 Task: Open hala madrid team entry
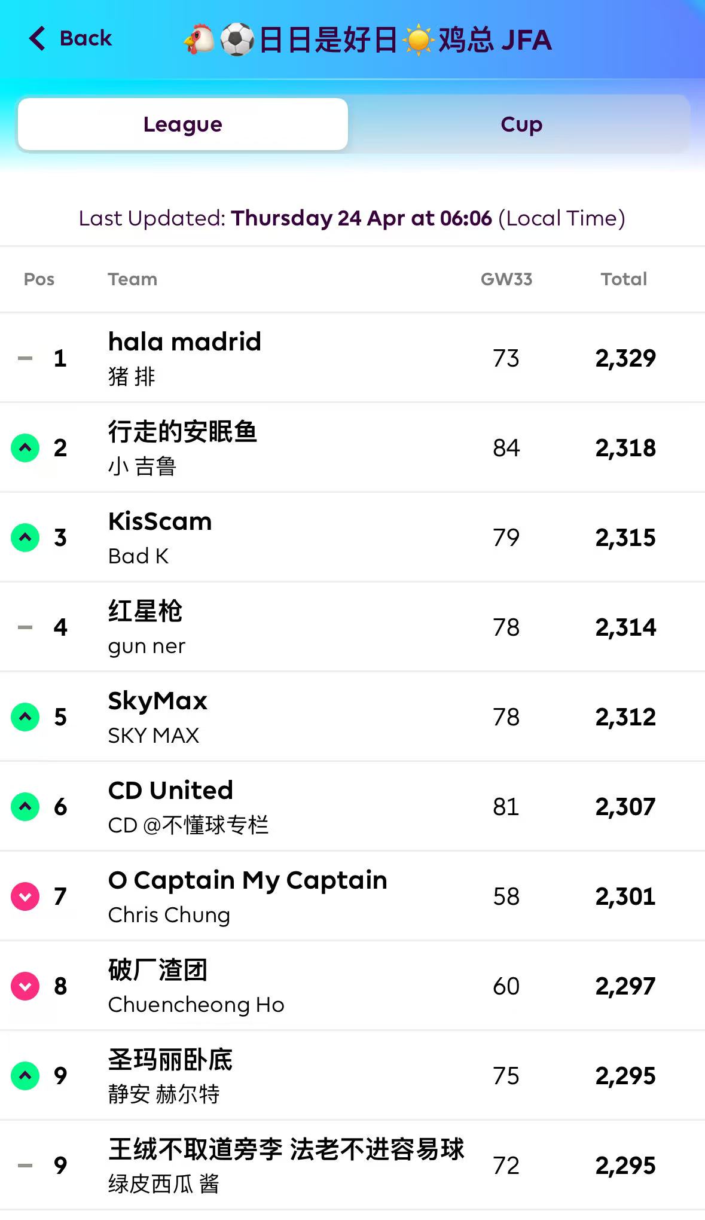(x=185, y=342)
